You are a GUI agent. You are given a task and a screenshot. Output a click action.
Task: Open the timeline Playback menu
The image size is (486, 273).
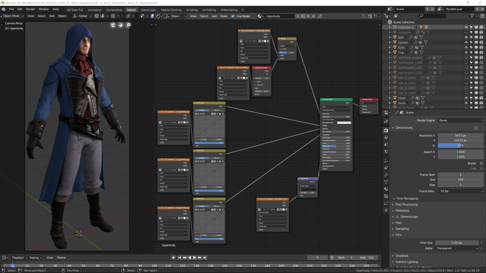tap(19, 258)
